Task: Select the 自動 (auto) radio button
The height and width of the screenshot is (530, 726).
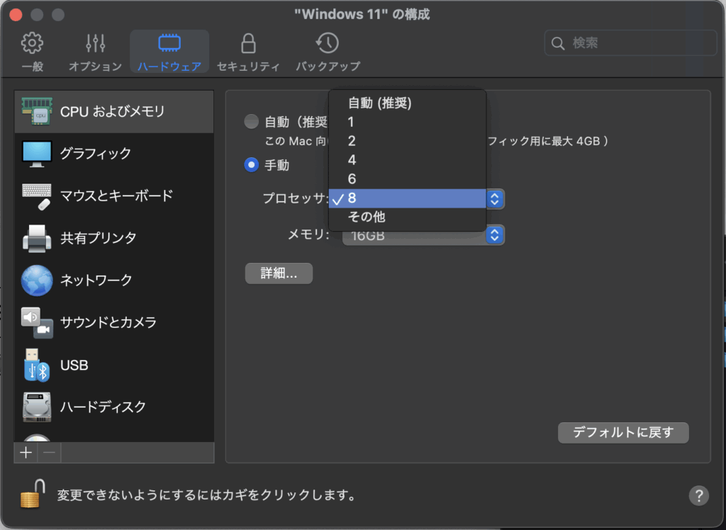Action: tap(251, 122)
